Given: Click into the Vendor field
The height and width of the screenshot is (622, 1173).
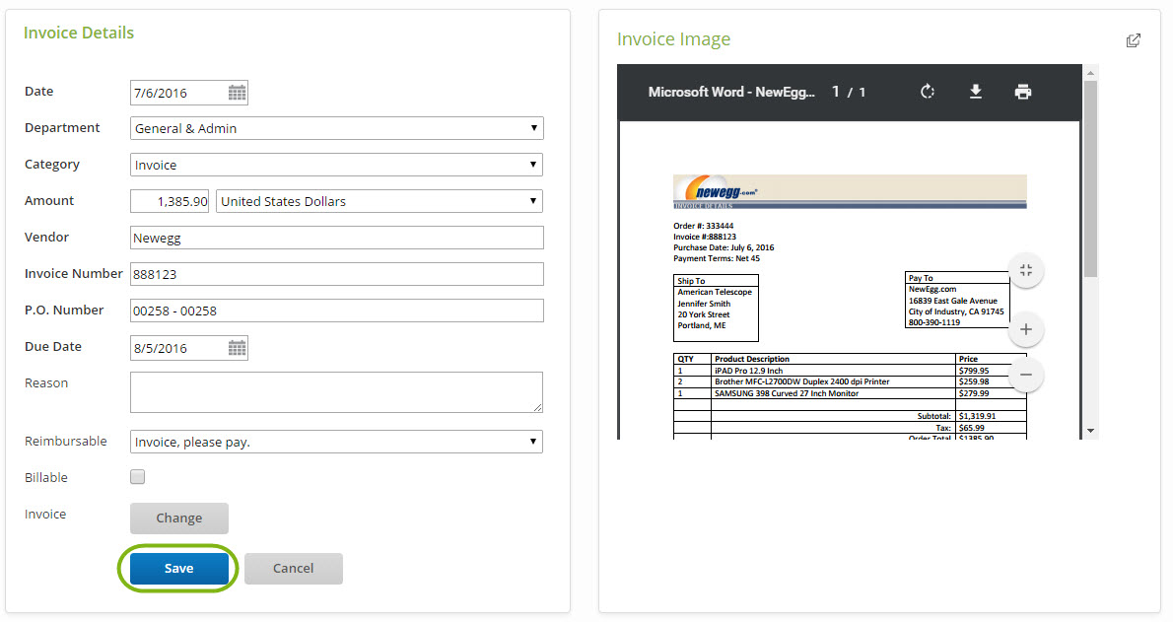Looking at the screenshot, I should [337, 238].
